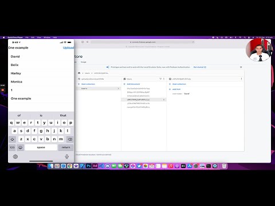
Task: Open Trash from the Dock
Action: [x=224, y=166]
